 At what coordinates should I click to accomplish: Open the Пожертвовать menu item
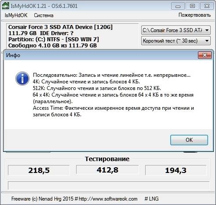pyautogui.click(x=194, y=15)
